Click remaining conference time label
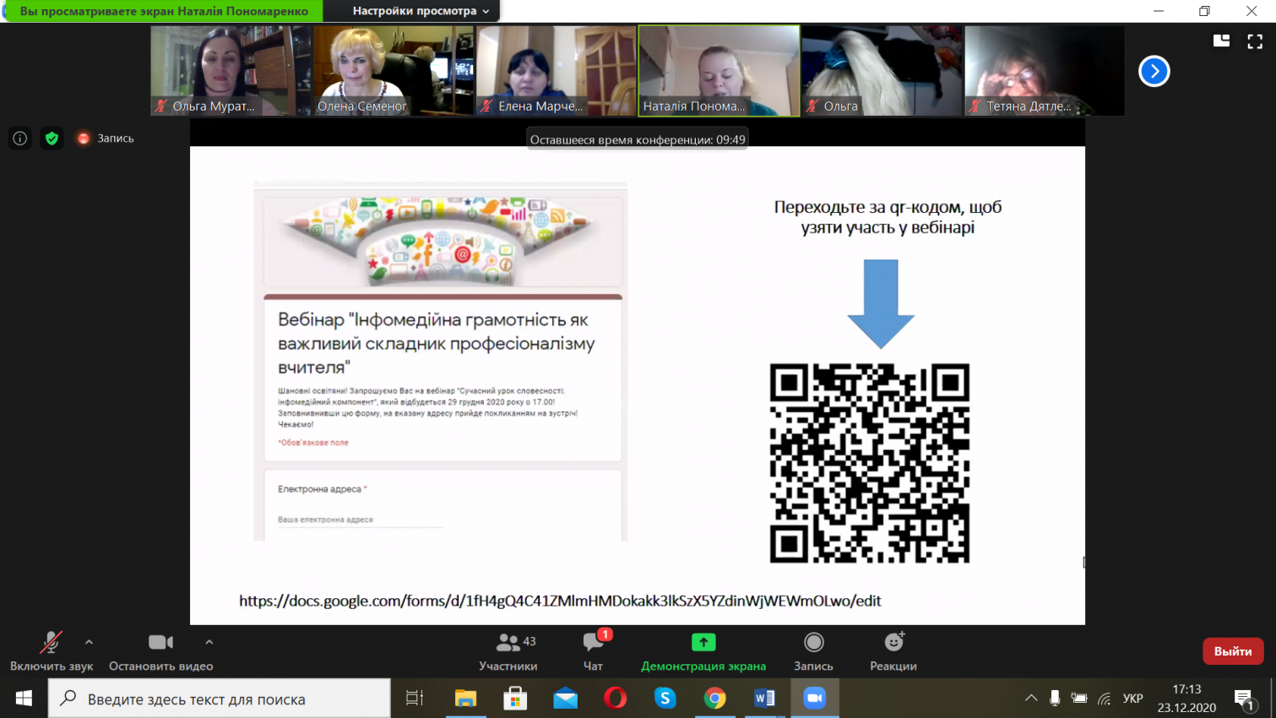The width and height of the screenshot is (1276, 718). click(638, 139)
